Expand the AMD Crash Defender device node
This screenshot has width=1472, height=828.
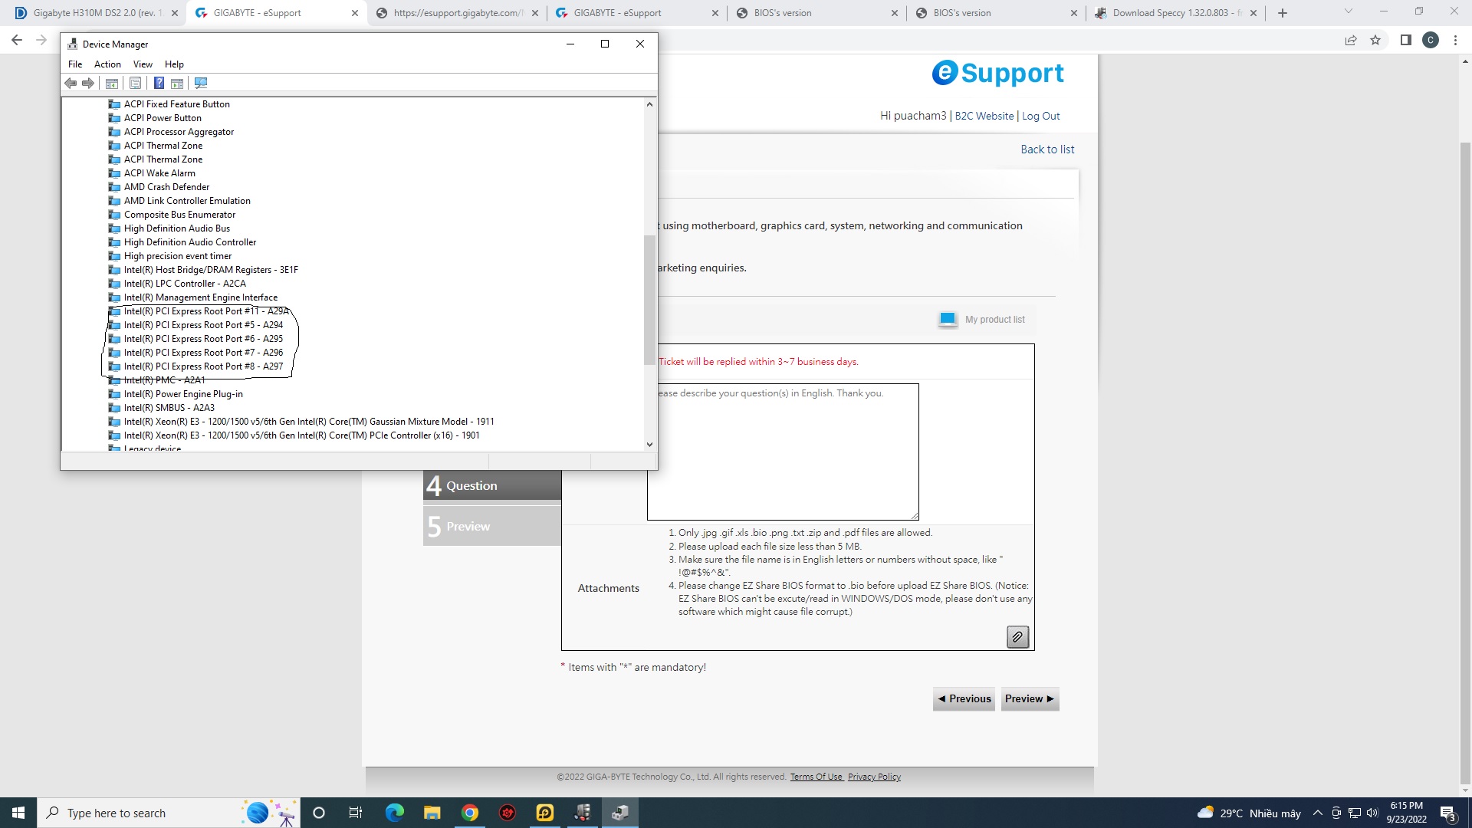coord(166,186)
